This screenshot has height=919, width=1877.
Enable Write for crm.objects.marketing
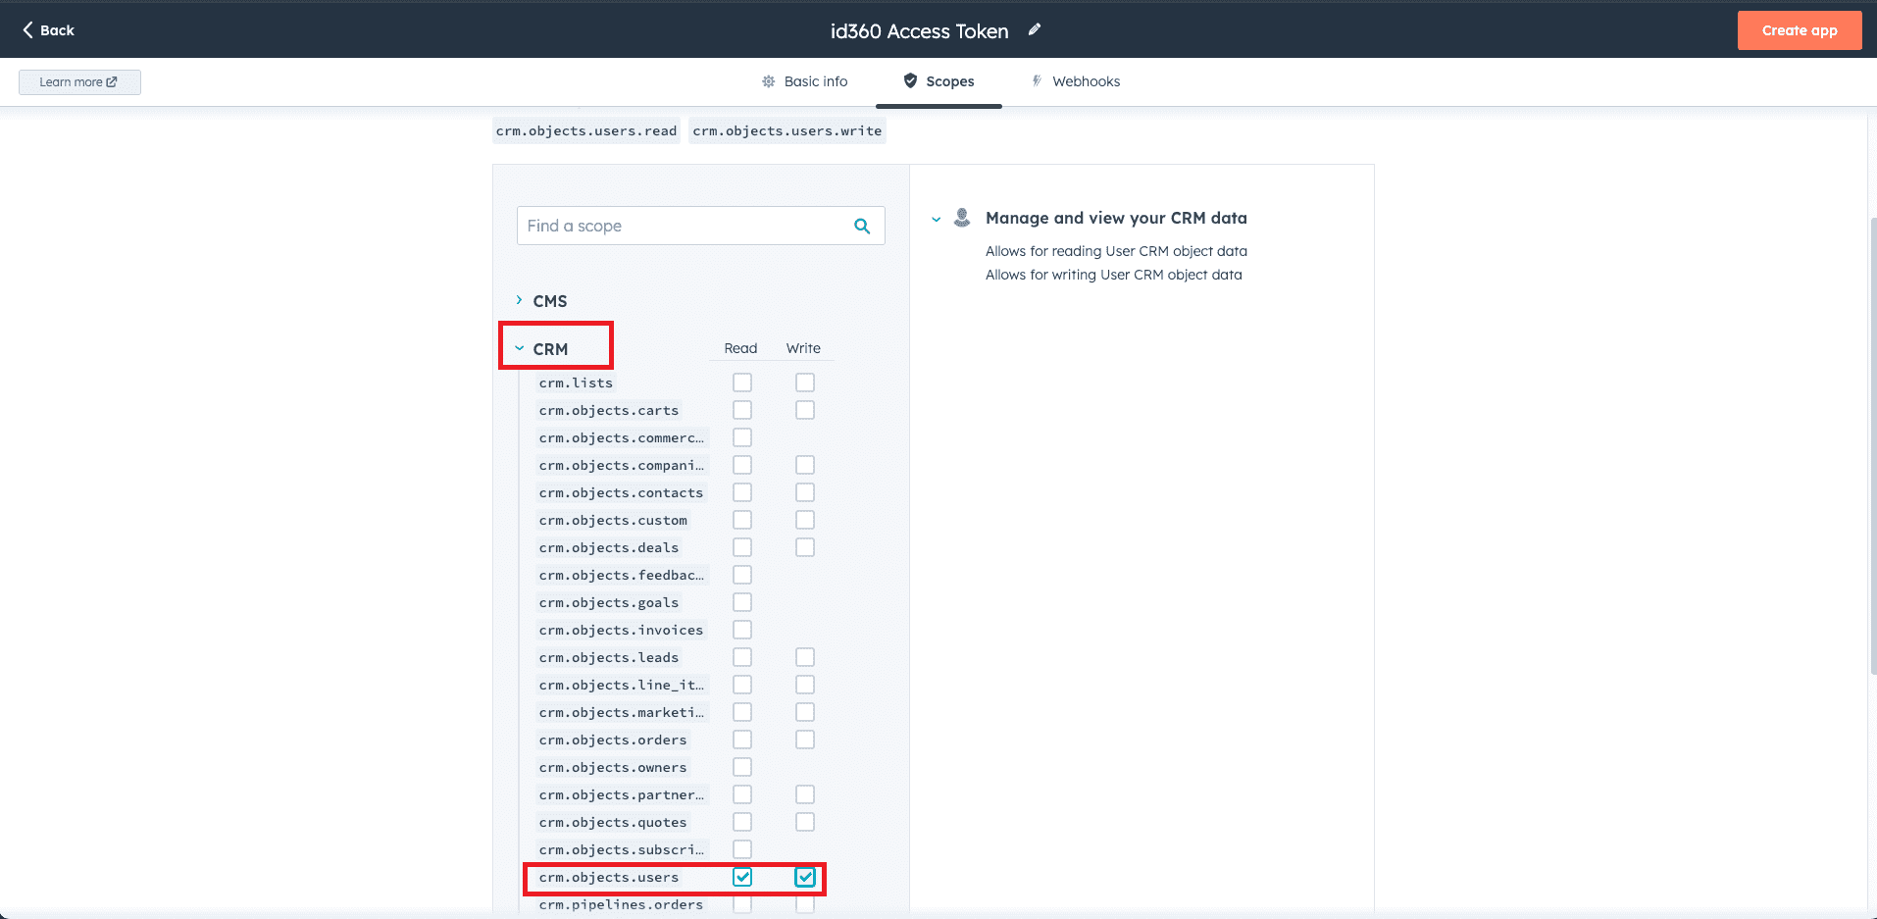(805, 712)
